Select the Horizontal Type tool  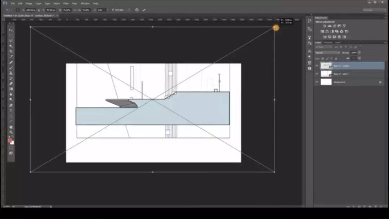click(11, 110)
